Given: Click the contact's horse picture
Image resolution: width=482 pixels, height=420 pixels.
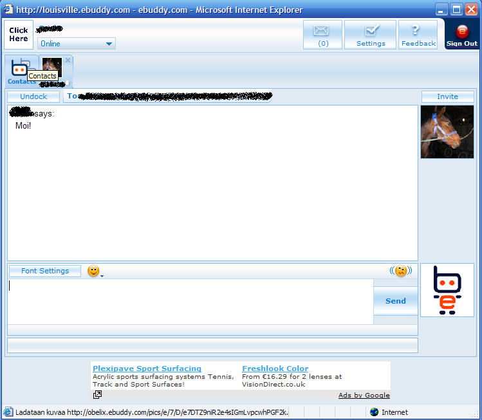Looking at the screenshot, I should 447,132.
